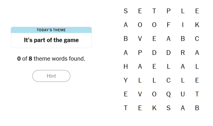The image size is (213, 126).
Task: Select the K in the bottom row
Action: click(154, 108)
